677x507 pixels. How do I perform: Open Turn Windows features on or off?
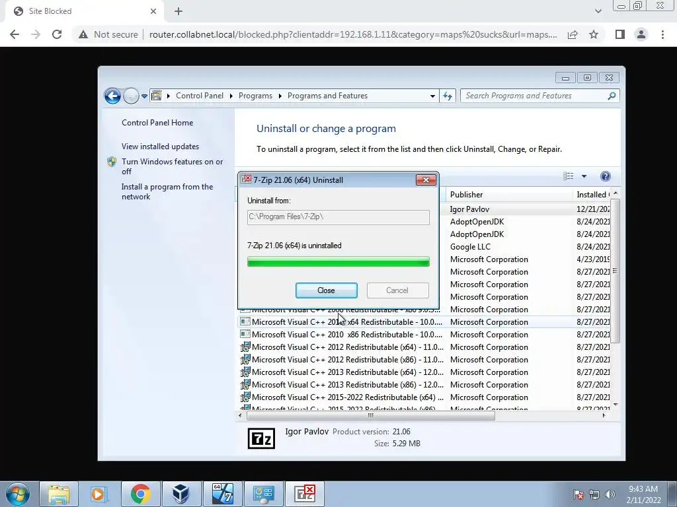173,166
